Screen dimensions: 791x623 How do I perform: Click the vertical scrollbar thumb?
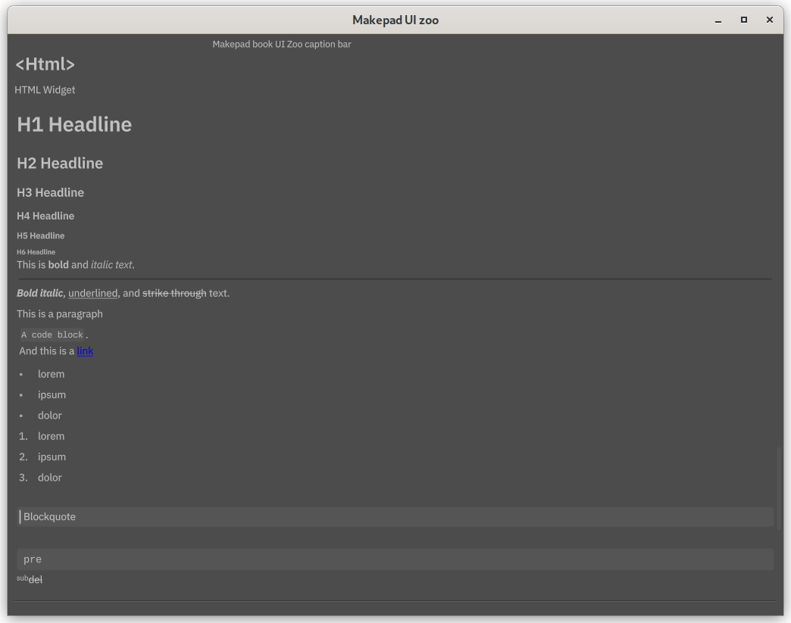[778, 483]
